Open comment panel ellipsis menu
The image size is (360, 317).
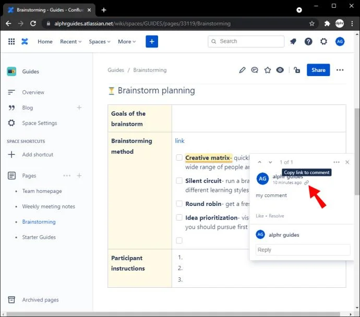pos(337,162)
